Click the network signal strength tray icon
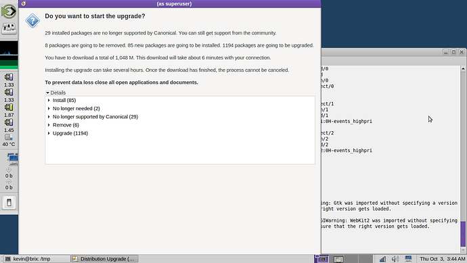Viewport: 467px width, 263px height. (x=382, y=259)
